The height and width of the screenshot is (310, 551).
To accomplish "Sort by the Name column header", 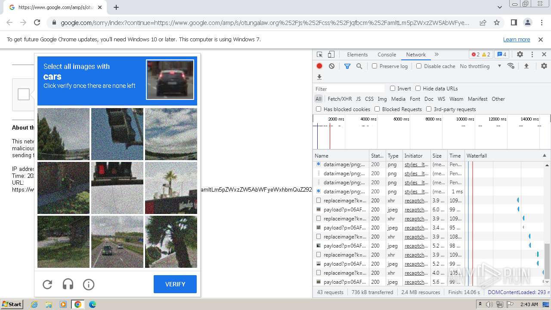I will tap(341, 155).
